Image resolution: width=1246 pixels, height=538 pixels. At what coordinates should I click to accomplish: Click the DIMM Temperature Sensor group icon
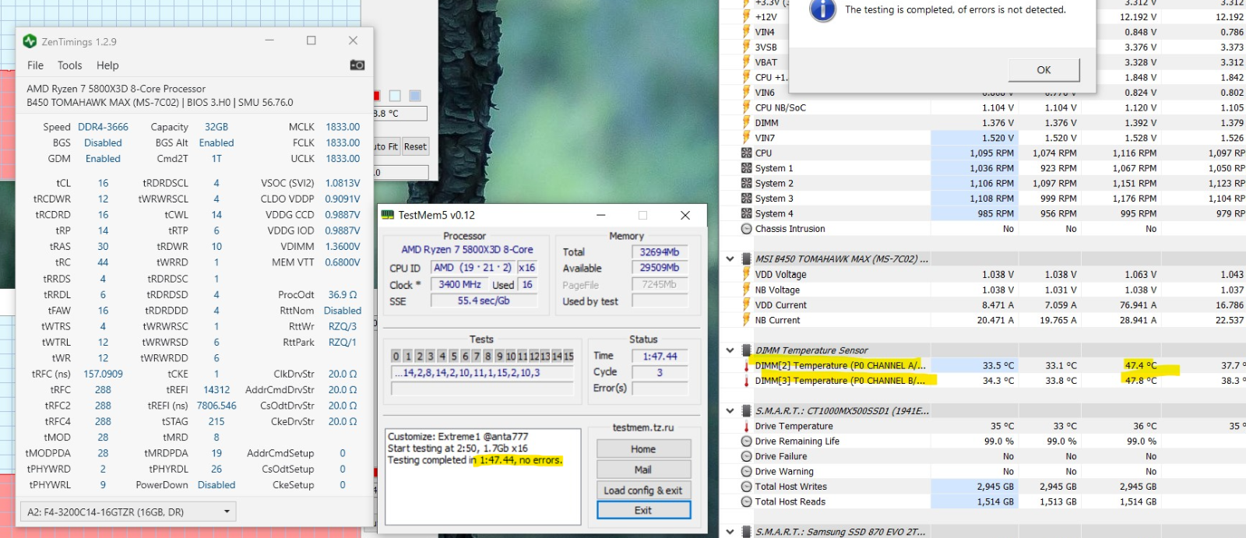[x=746, y=350]
